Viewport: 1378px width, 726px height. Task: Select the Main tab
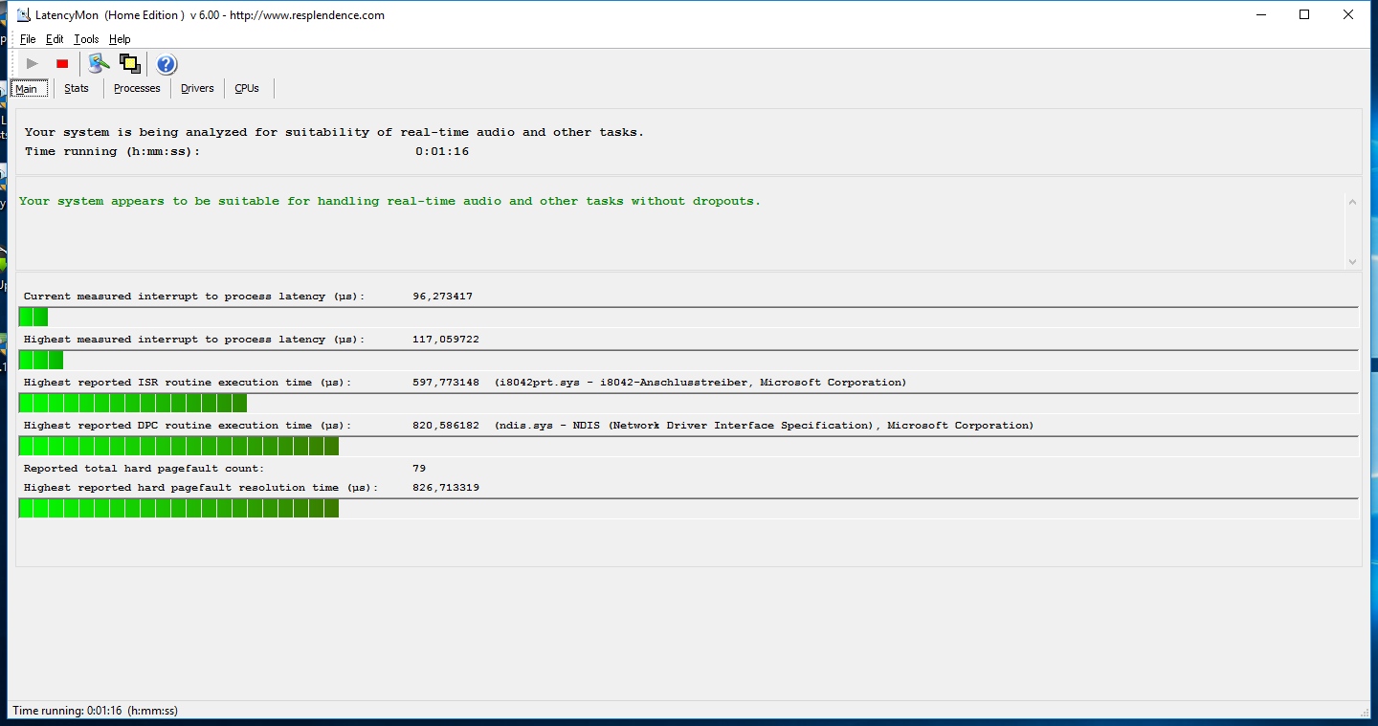[27, 89]
